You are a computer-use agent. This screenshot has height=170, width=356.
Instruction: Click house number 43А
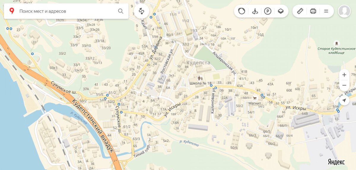(x=240, y=86)
